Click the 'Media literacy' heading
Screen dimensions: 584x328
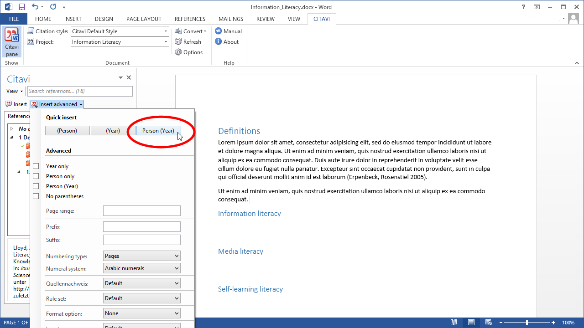click(x=240, y=251)
